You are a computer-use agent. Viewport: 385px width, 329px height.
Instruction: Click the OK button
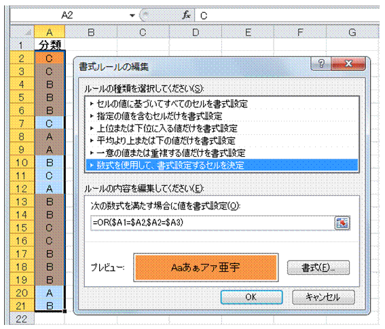pyautogui.click(x=251, y=297)
